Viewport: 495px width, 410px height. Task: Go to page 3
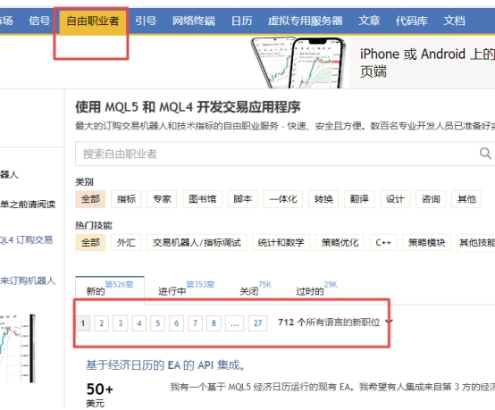point(121,323)
